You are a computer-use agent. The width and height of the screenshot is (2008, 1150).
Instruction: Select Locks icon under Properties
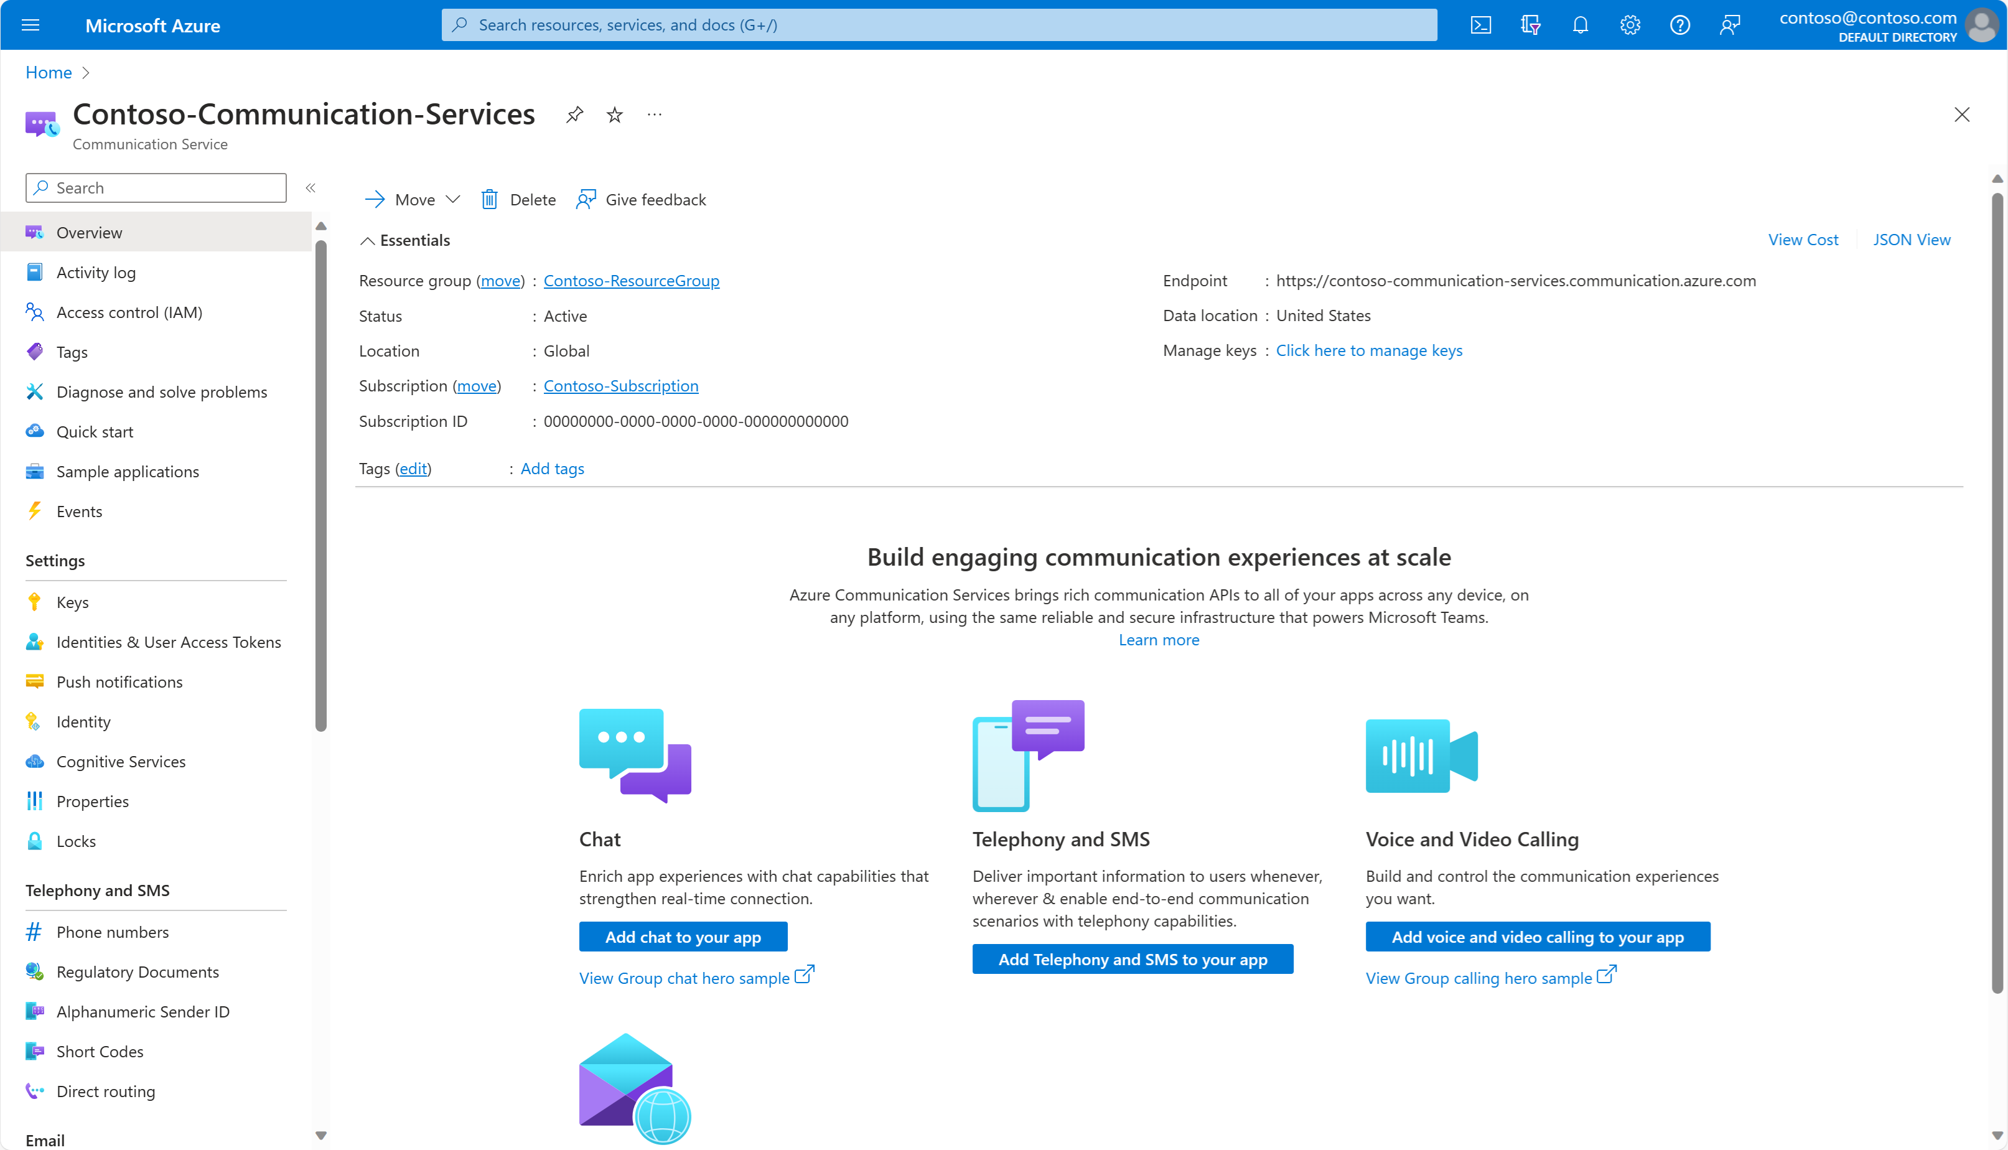36,839
